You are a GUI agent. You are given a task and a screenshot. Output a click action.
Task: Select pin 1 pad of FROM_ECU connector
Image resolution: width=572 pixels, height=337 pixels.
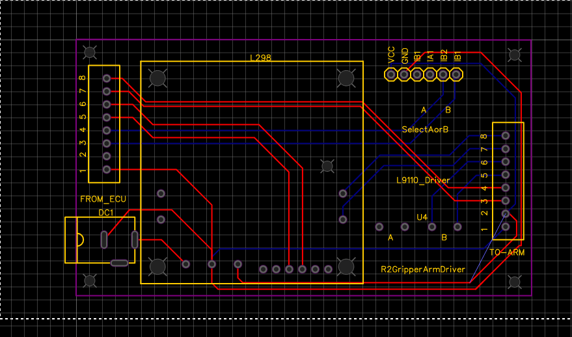107,170
